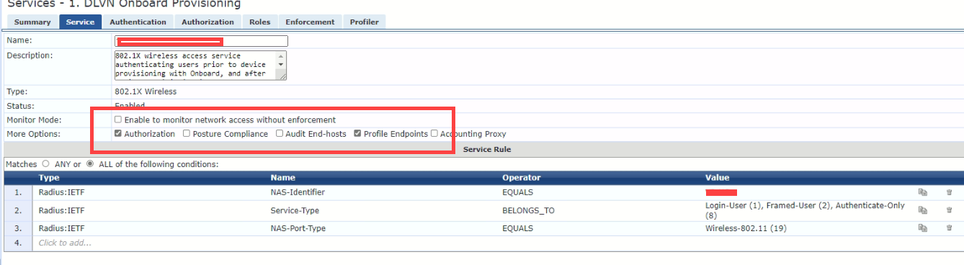The height and width of the screenshot is (265, 964).
Task: Delete the NAS-Identifier rule row
Action: pos(949,192)
